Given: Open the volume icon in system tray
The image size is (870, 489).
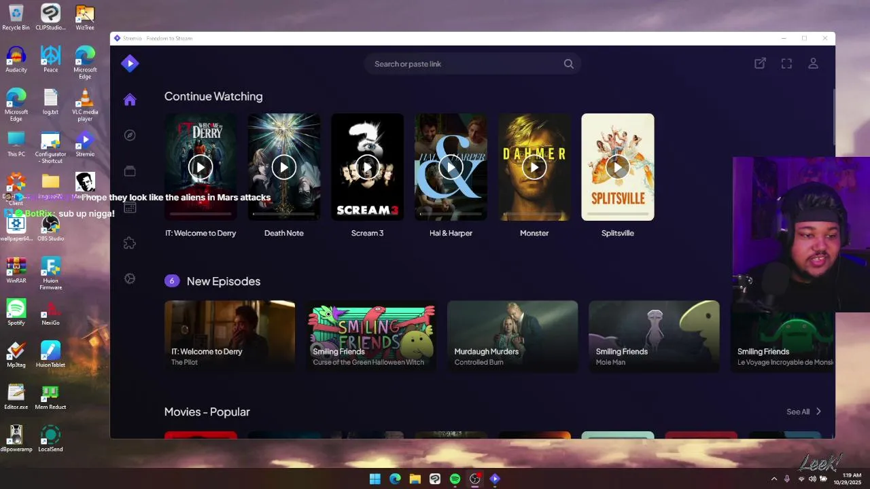Looking at the screenshot, I should (812, 479).
